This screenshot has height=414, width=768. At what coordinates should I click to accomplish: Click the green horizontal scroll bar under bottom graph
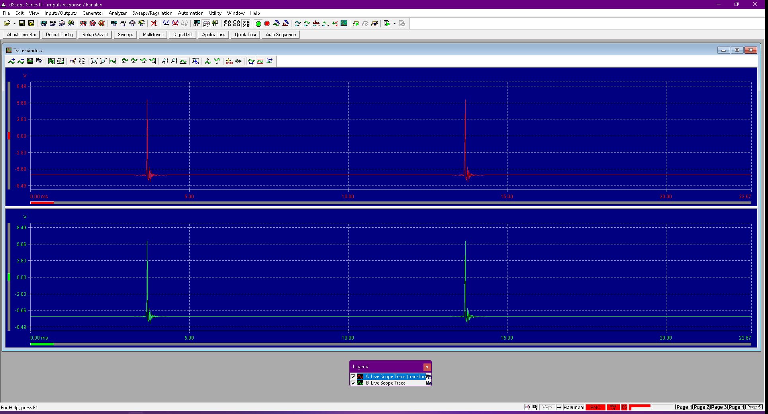coord(42,344)
